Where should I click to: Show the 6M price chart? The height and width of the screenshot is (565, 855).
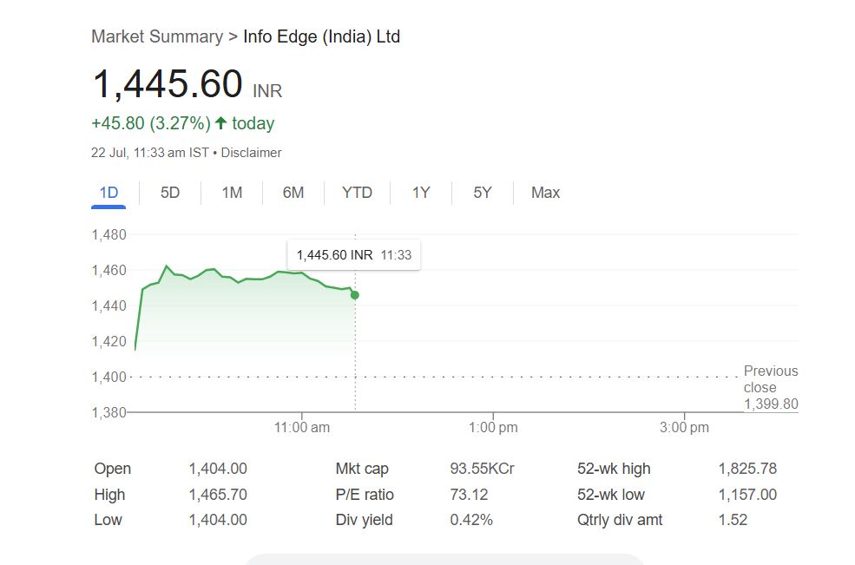pyautogui.click(x=293, y=193)
